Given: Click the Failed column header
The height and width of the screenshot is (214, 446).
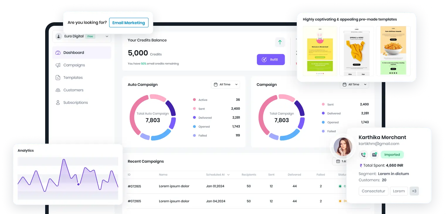Looking at the screenshot, I should point(321,175).
